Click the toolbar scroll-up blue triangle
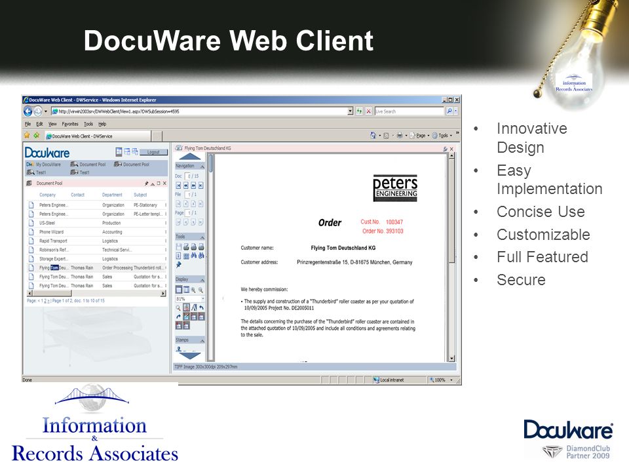The height and width of the screenshot is (472, 629). (x=190, y=157)
